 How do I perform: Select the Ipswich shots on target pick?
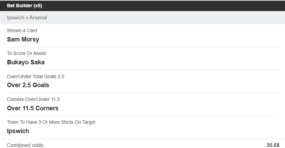(x=18, y=131)
